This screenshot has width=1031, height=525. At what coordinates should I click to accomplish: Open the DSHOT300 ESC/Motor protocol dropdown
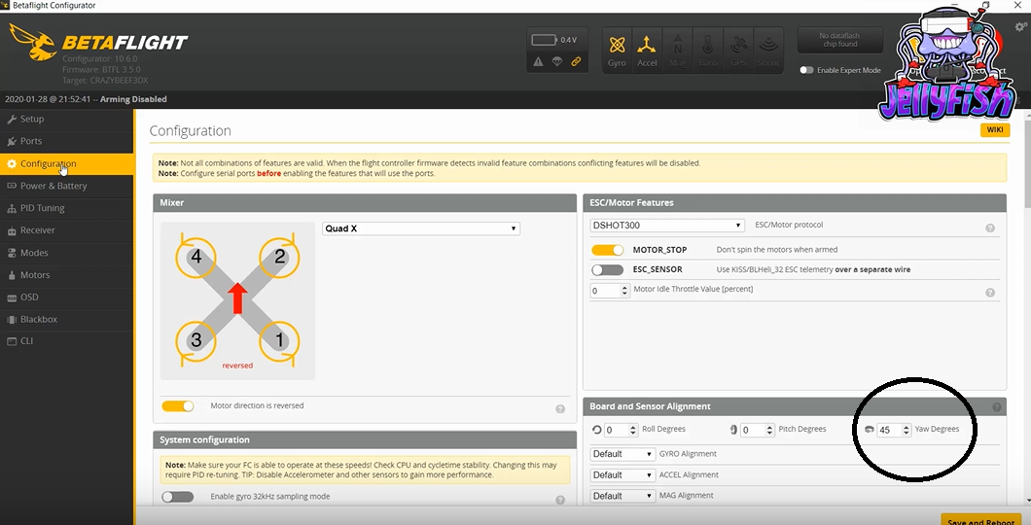pos(667,226)
